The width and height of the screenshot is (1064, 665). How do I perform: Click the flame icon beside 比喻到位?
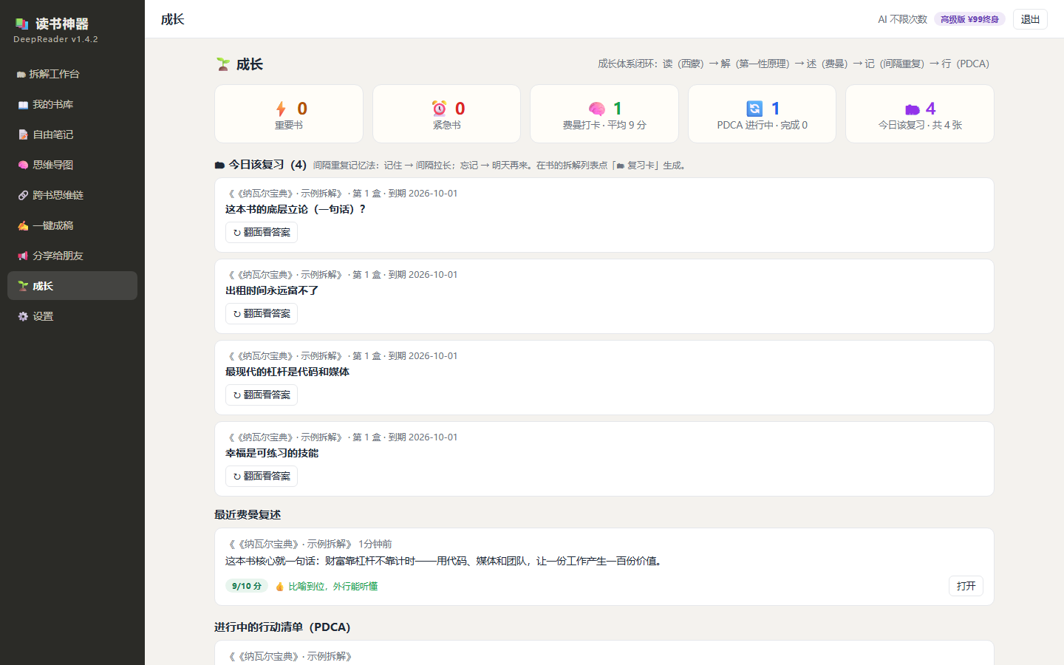tap(280, 586)
